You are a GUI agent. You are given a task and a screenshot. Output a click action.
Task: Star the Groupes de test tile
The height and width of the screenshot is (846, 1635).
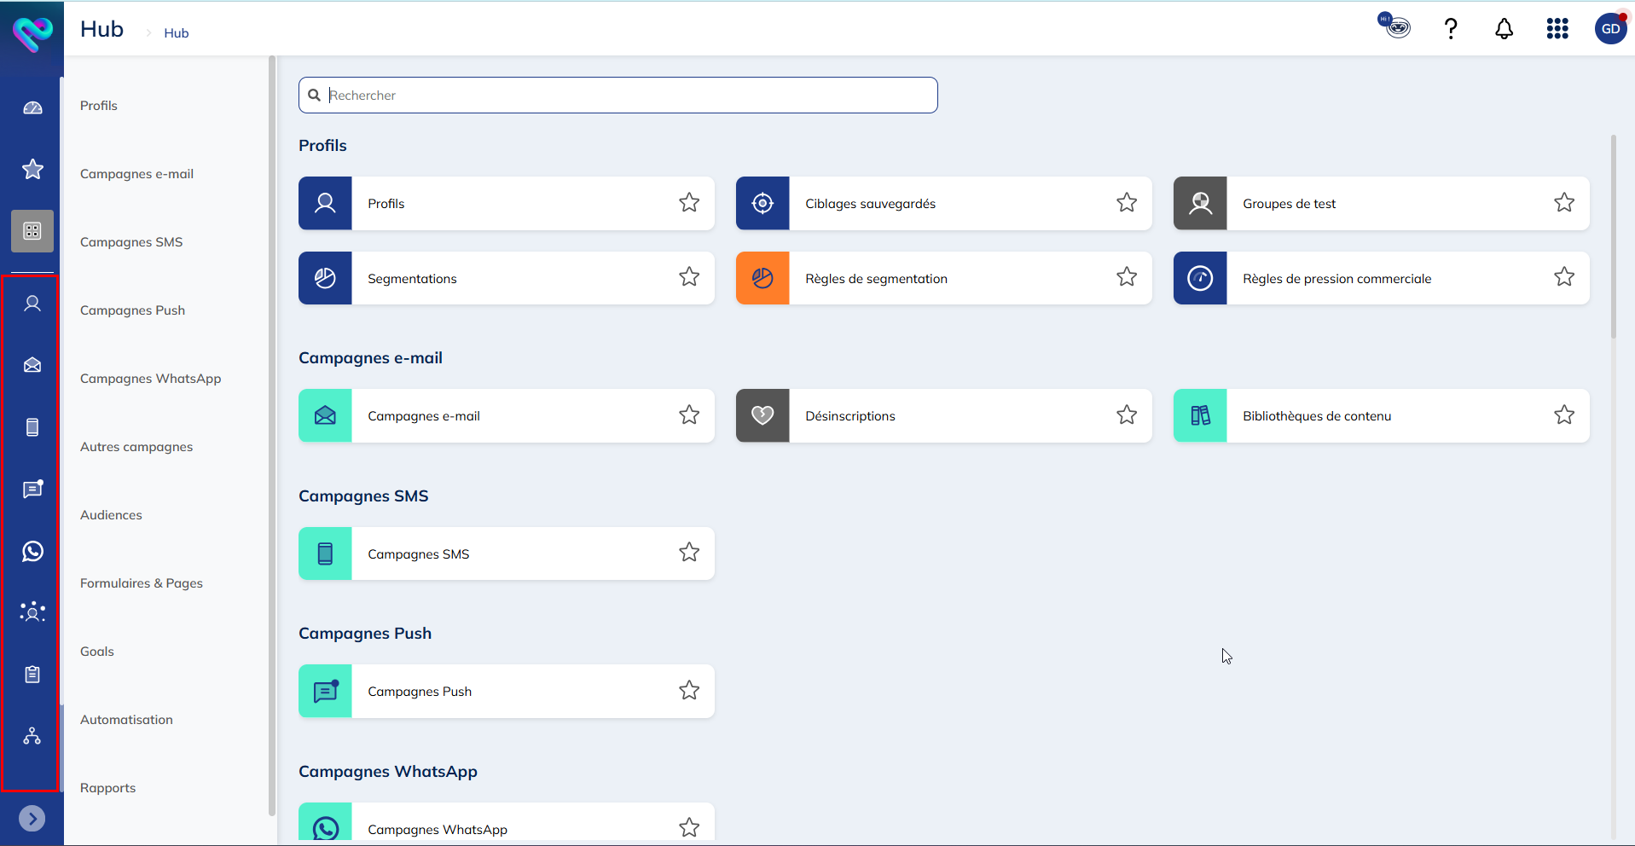[1563, 203]
